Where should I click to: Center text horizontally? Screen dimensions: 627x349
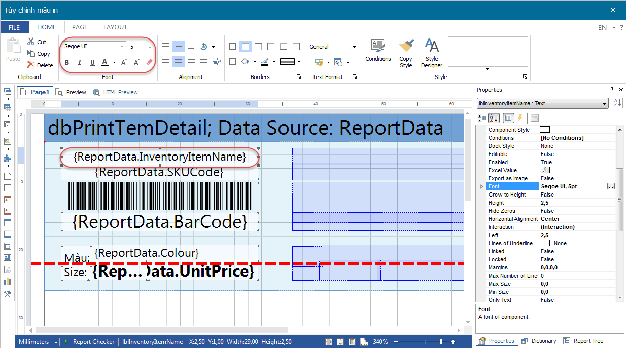[178, 62]
